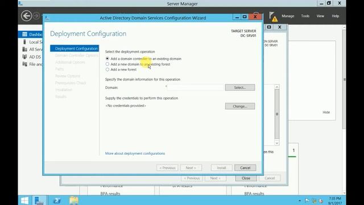Click the wizard title bar icon
The height and width of the screenshot is (205, 364).
tap(47, 18)
